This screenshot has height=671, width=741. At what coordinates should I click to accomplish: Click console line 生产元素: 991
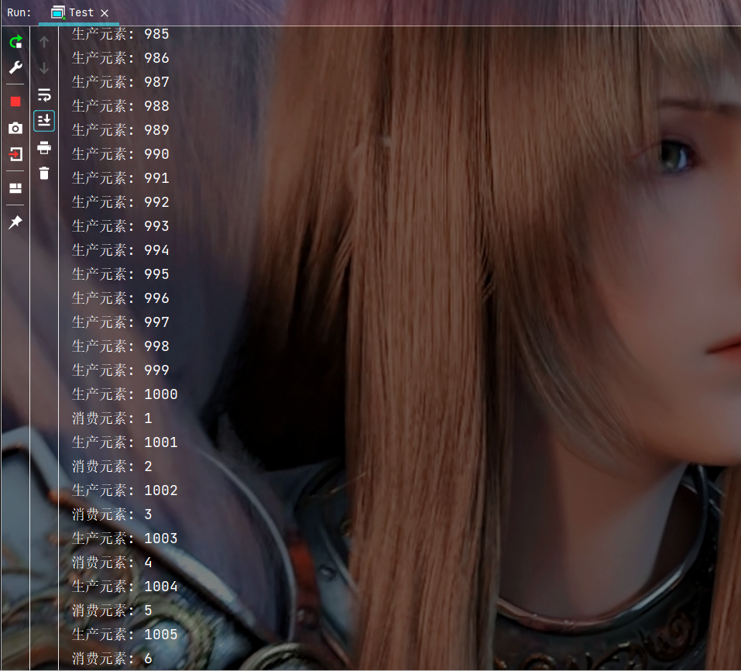(121, 178)
